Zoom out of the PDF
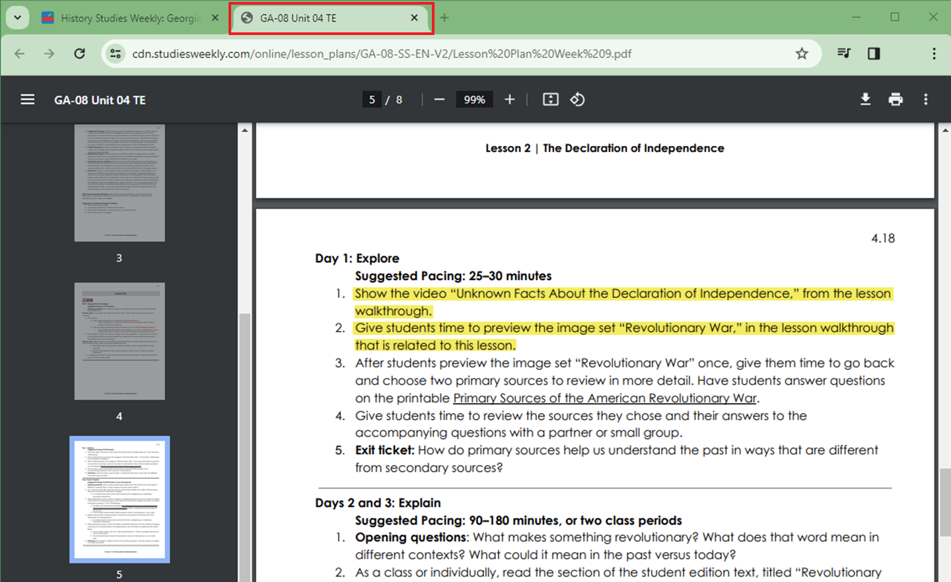 (x=439, y=99)
